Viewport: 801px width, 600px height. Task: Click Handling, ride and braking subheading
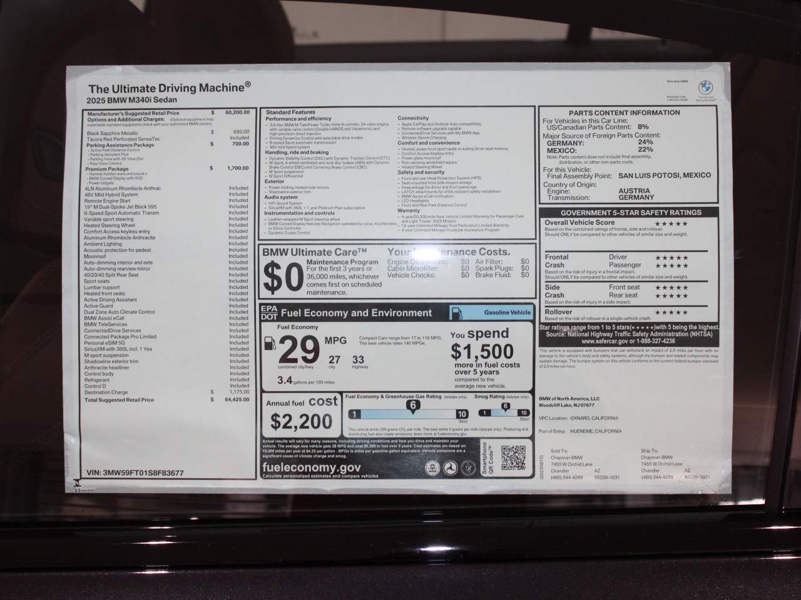click(297, 152)
